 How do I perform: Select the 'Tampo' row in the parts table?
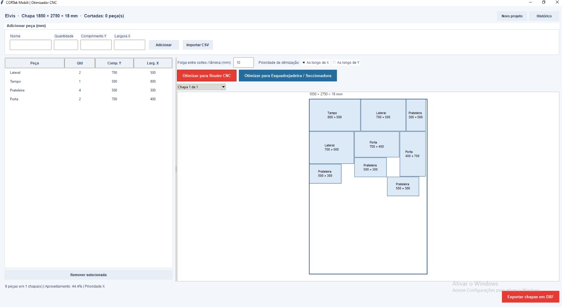(89, 81)
